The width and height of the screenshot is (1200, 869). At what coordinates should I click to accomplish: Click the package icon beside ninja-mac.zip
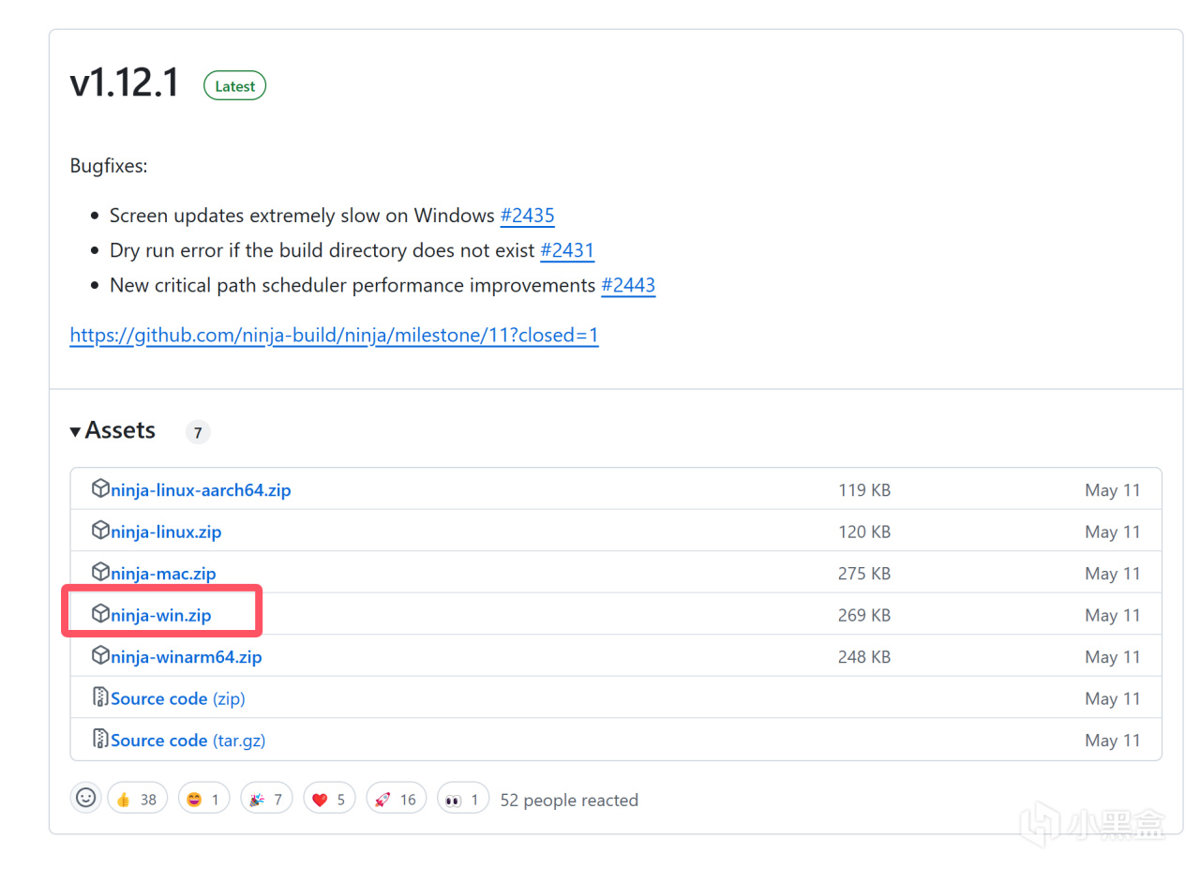[x=100, y=572]
